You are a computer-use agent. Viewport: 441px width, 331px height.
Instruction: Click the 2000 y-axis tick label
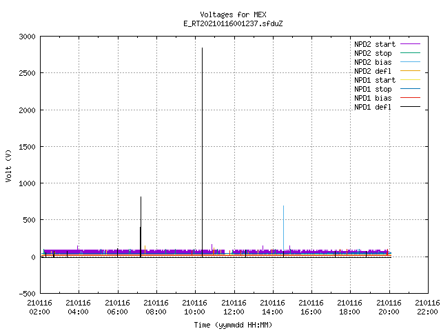point(28,110)
